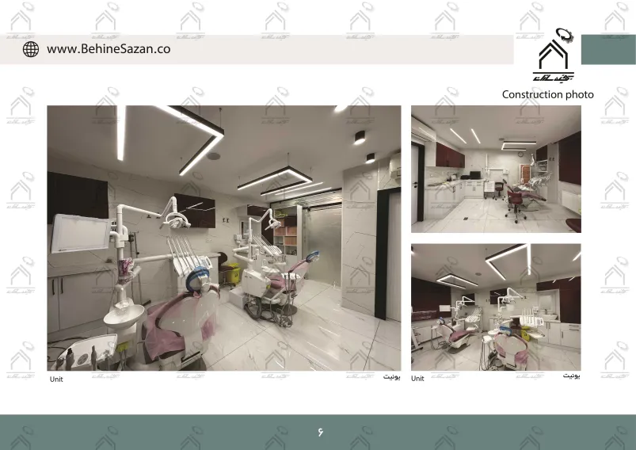The width and height of the screenshot is (636, 450).
Task: Click the "Unit" caption under the large photo
Action: 56,379
